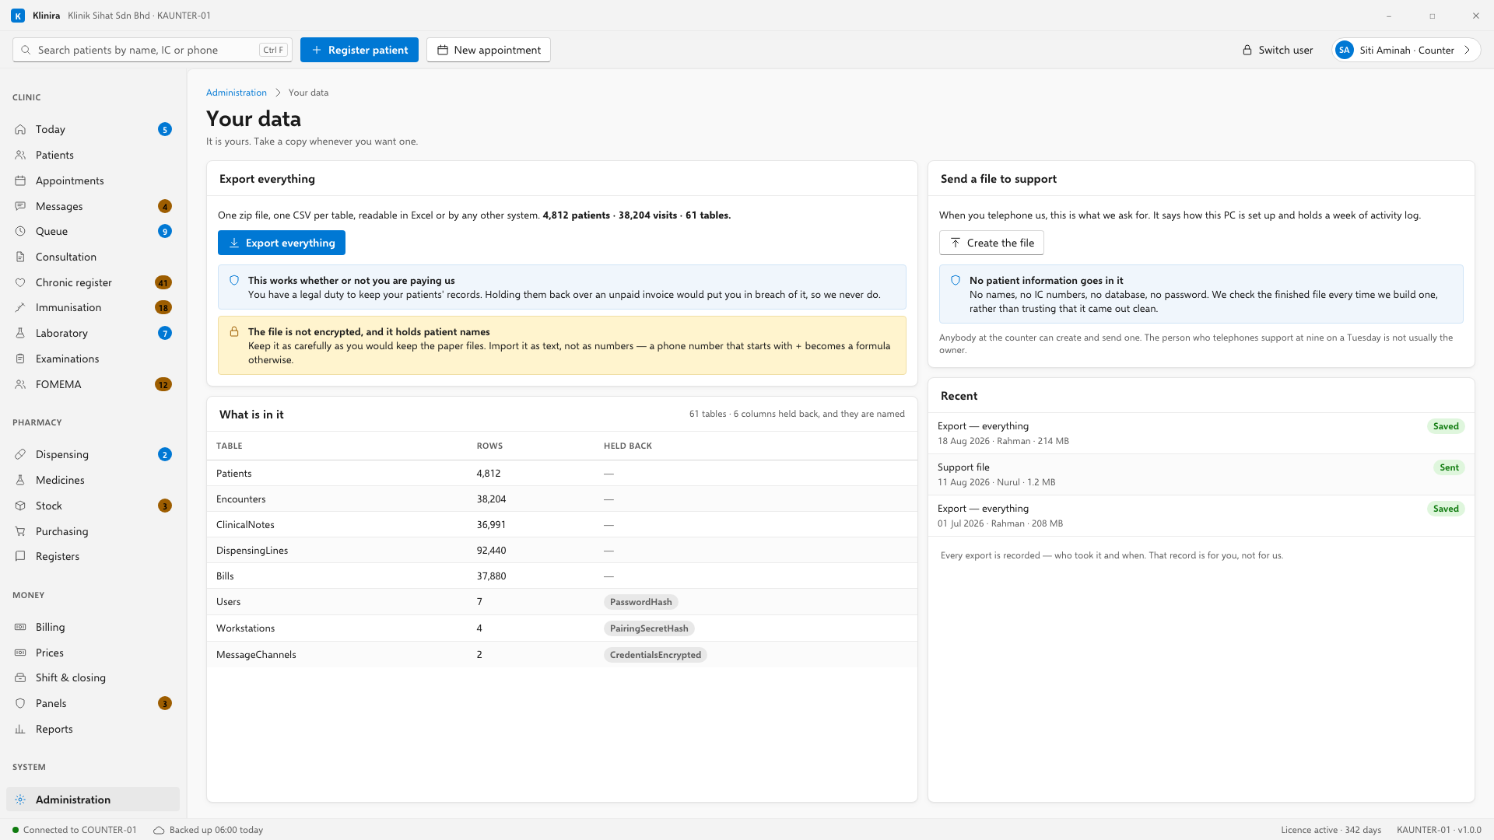
Task: Click Create the file button
Action: pos(991,243)
